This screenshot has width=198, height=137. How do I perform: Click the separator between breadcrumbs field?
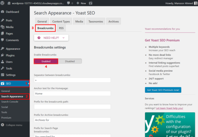pyautogui.click(x=72, y=80)
